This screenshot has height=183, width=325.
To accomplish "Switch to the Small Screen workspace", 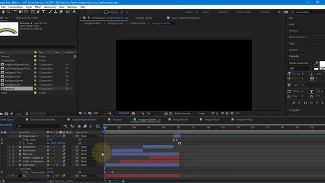I will pos(244,12).
